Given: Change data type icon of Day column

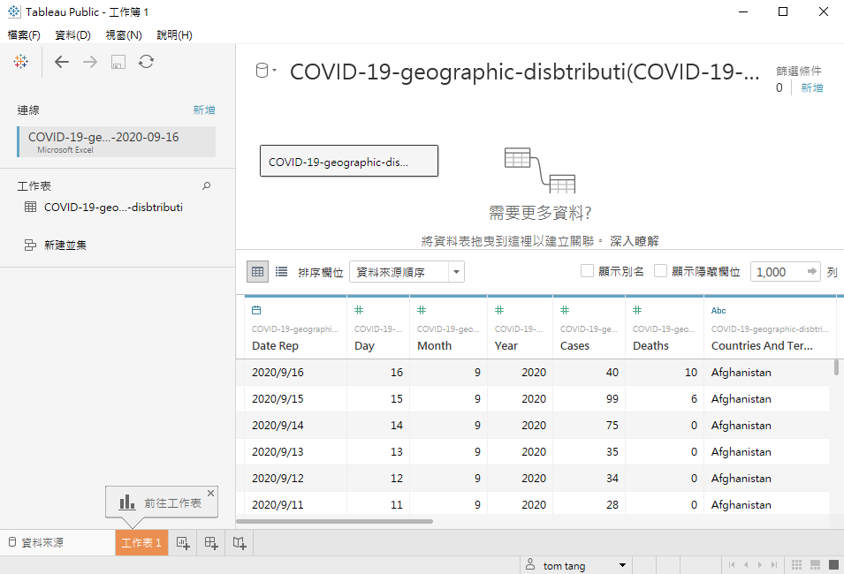Looking at the screenshot, I should (359, 310).
